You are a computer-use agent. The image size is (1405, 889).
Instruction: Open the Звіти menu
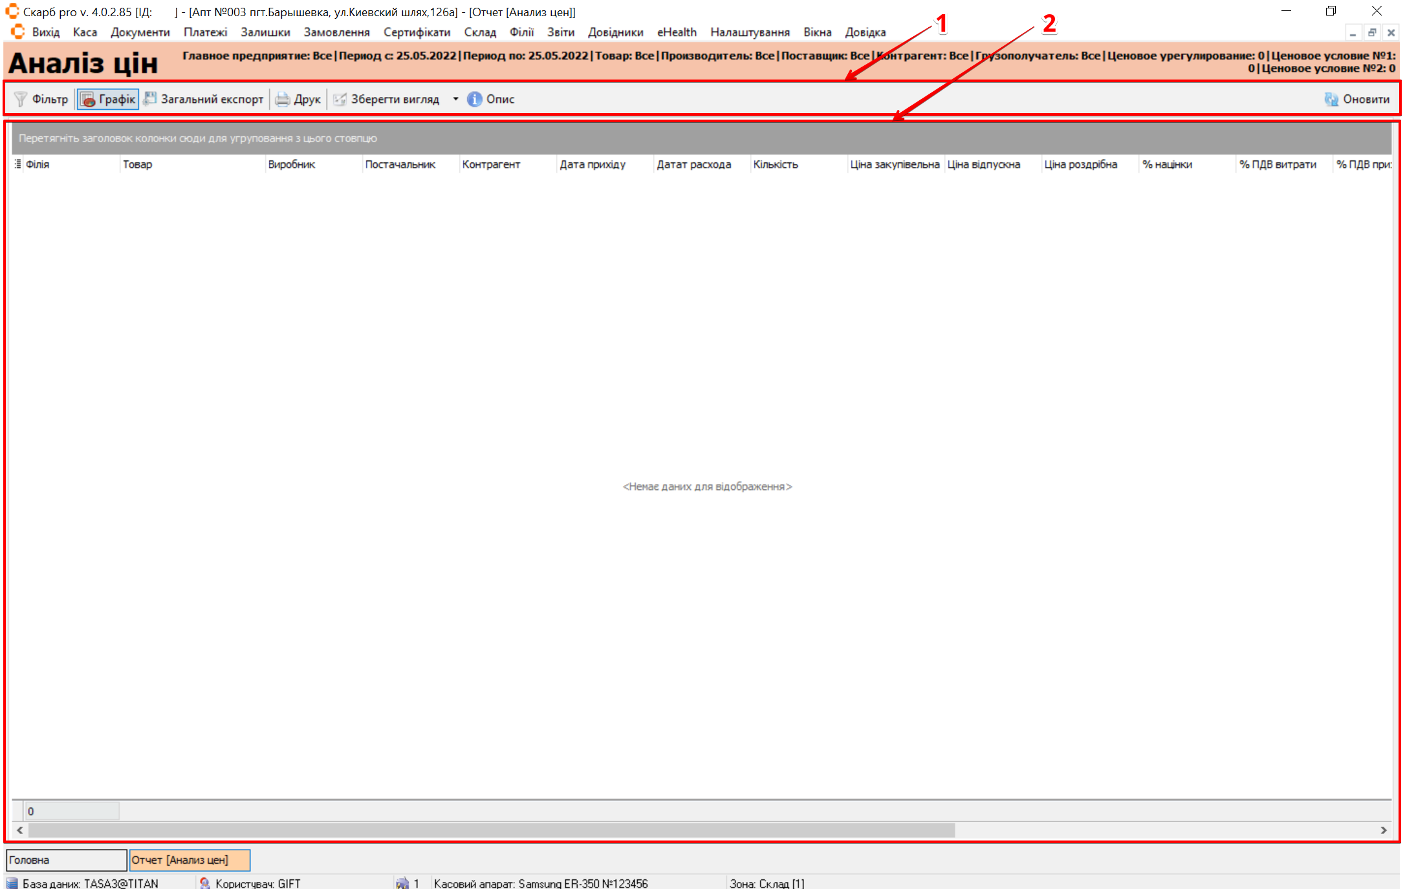pyautogui.click(x=560, y=32)
